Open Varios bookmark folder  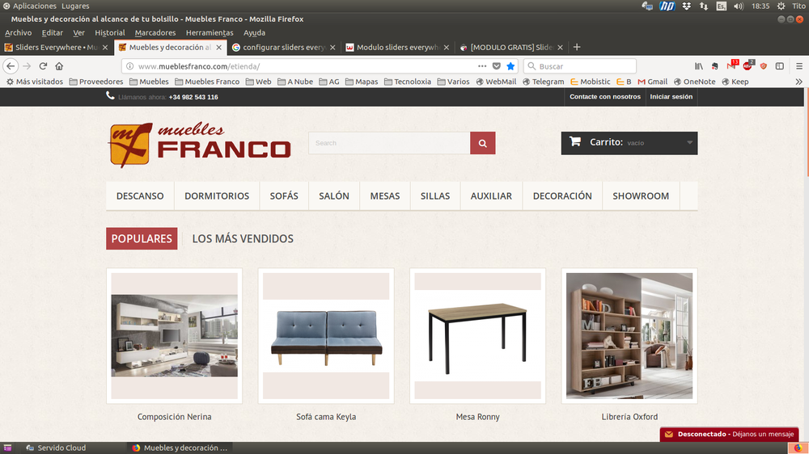tap(453, 82)
